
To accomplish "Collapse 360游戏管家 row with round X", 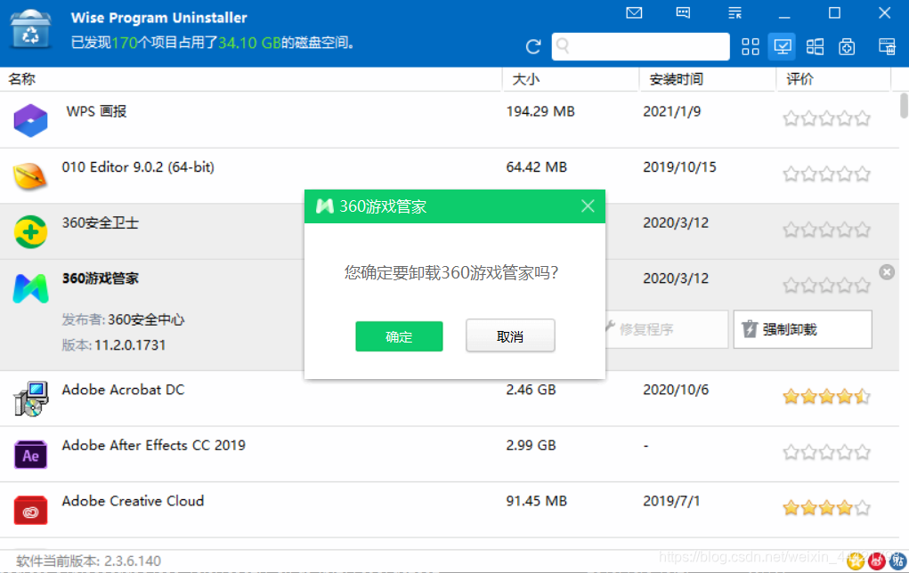I will tap(887, 271).
